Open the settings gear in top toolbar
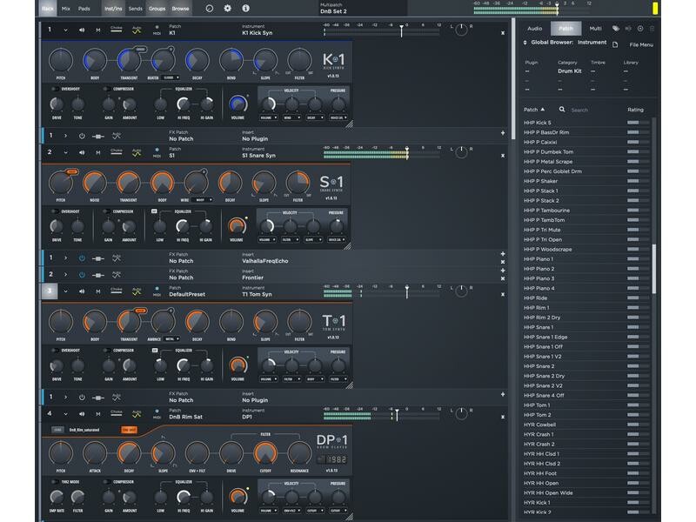This screenshot has height=522, width=696. (x=228, y=8)
